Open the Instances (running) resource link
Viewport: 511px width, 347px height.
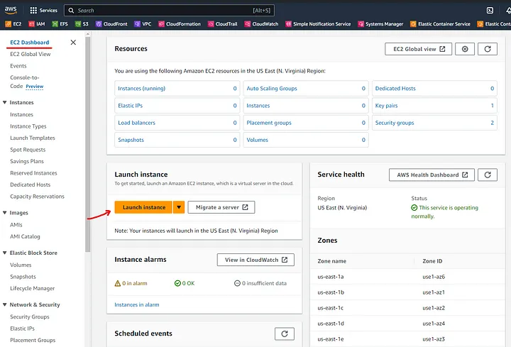click(141, 88)
